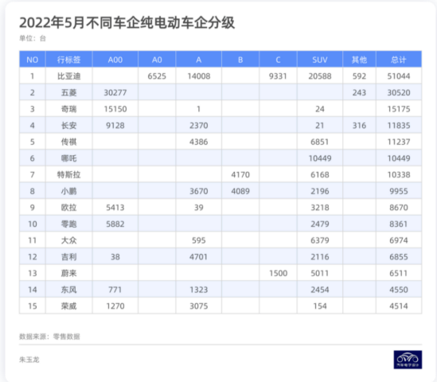
Task: Click the 零跑 row label
Action: coord(68,224)
